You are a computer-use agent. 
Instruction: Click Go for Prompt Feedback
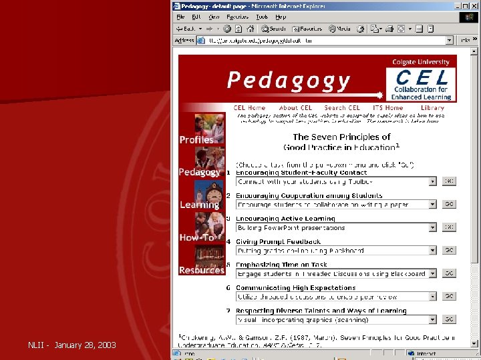(x=449, y=250)
